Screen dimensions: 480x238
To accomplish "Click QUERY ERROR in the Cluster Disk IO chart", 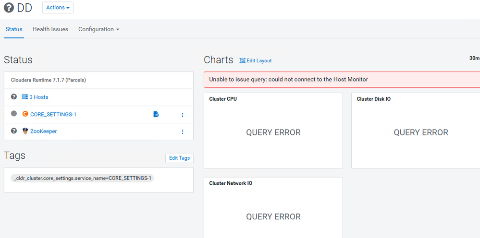I will (421, 132).
